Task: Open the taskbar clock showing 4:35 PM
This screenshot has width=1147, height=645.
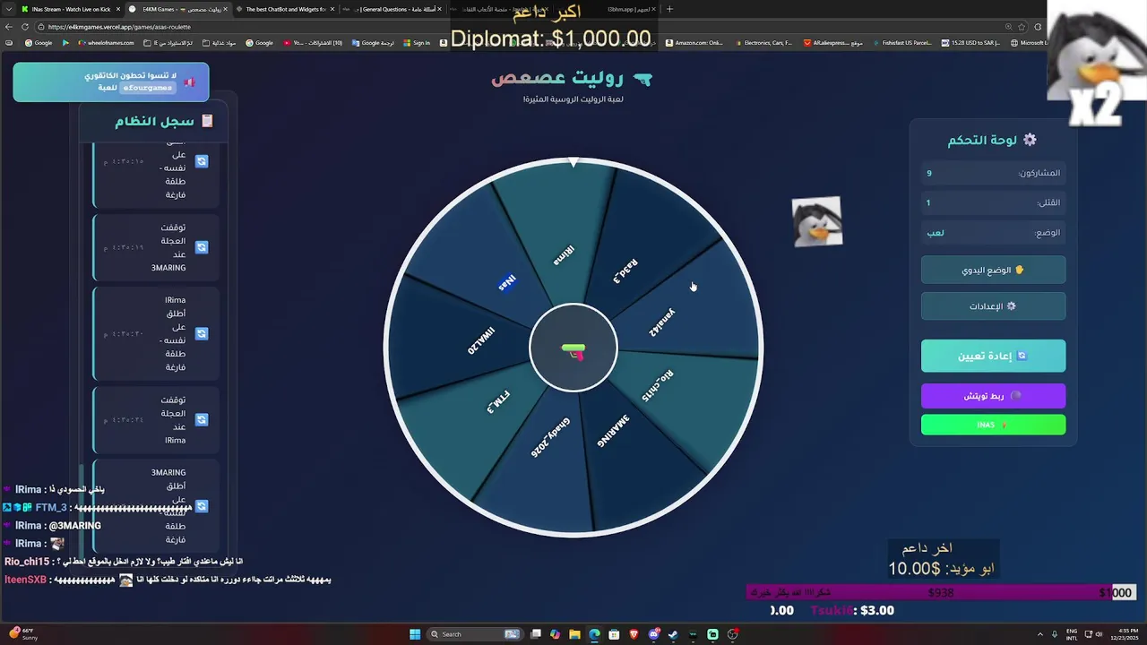Action: (1123, 634)
